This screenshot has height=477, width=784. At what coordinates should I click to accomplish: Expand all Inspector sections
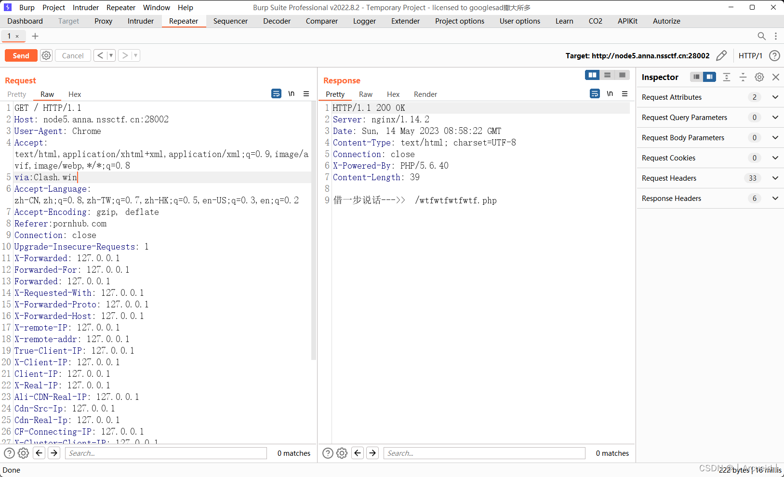[x=727, y=77]
